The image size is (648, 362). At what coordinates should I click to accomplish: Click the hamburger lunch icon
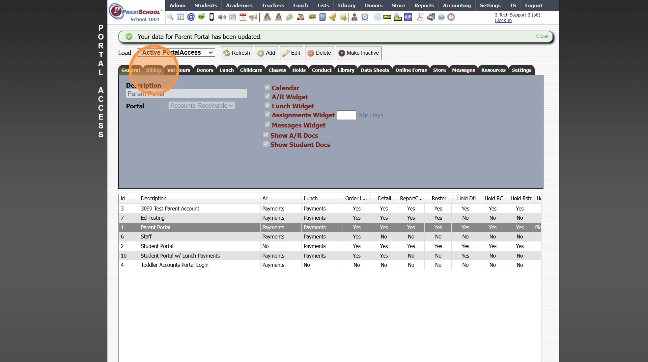tap(312, 17)
